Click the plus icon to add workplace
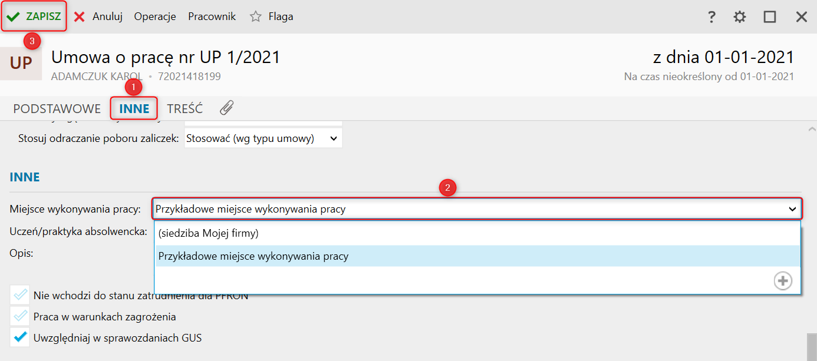Screen dimensions: 817x361 click(x=783, y=281)
